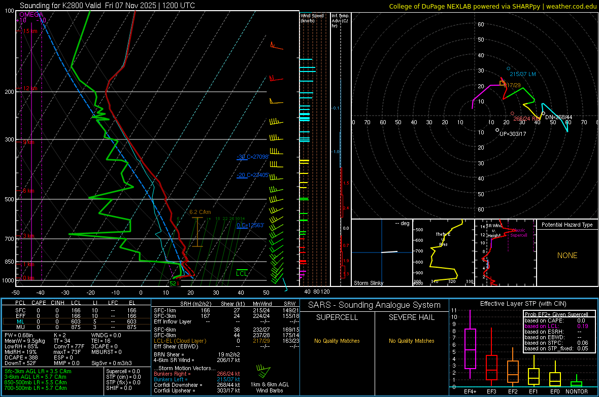Click the surface dewpoint value '52'
This screenshot has height=397, width=599.
coord(173,283)
